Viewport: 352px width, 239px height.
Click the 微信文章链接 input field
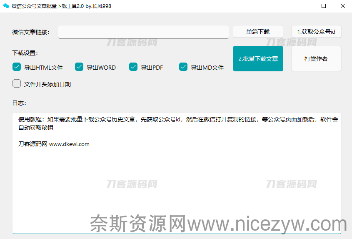pyautogui.click(x=143, y=32)
